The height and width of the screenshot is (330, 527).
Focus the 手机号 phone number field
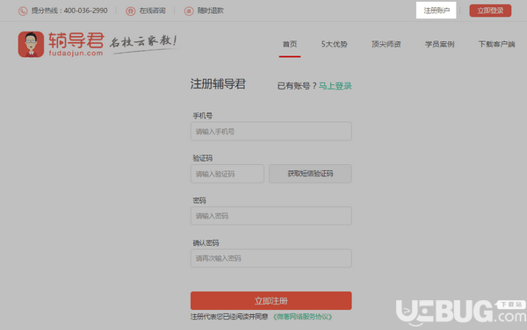[271, 132]
